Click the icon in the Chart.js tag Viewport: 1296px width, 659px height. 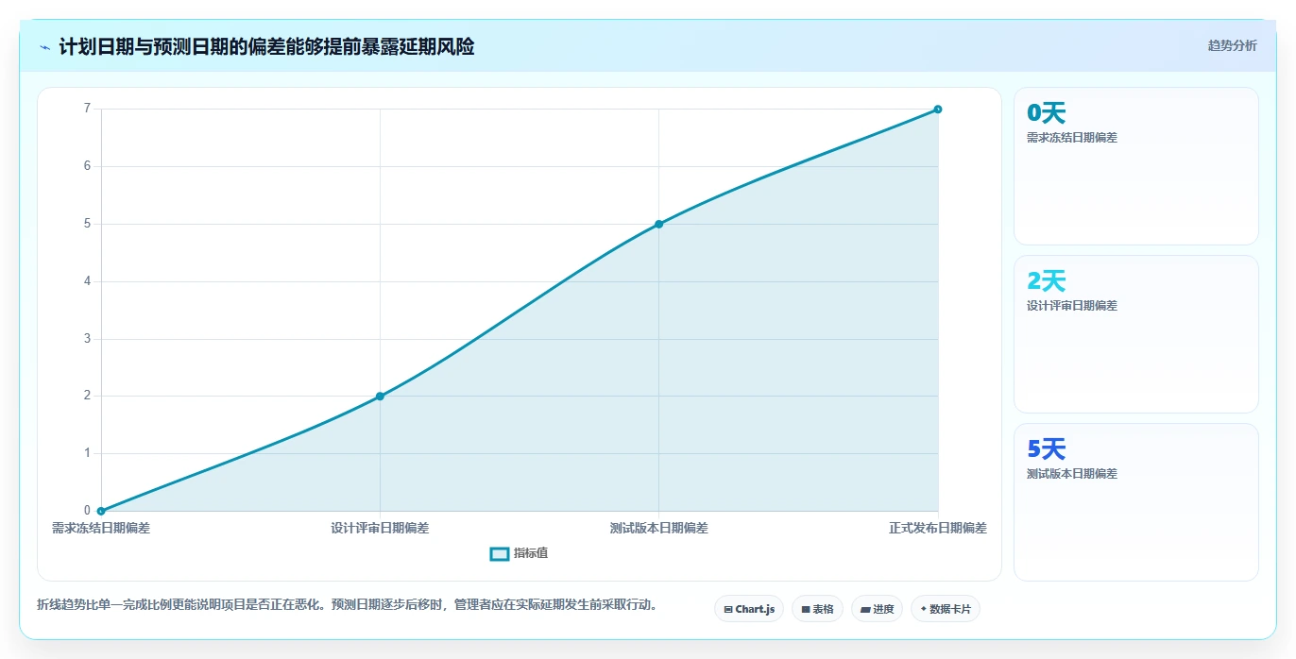click(x=727, y=610)
